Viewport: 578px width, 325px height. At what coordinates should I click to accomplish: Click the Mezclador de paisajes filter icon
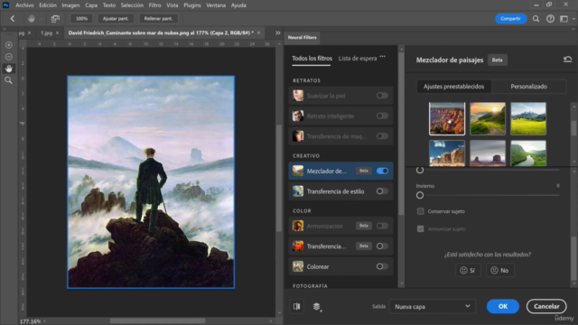pos(298,171)
